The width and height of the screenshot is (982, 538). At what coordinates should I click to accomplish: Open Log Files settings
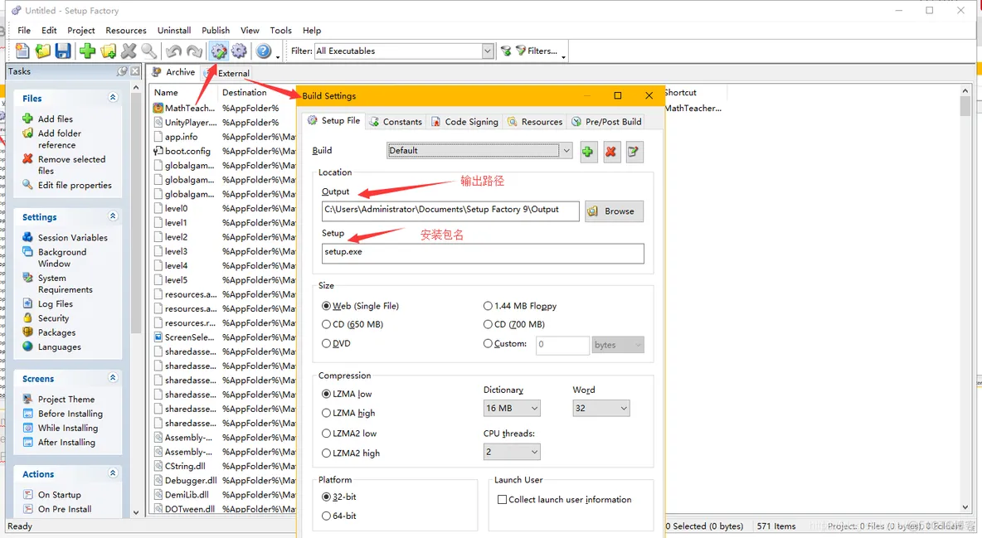[55, 303]
